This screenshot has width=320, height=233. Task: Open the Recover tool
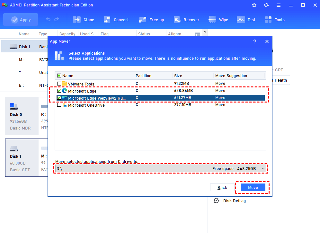187,20
